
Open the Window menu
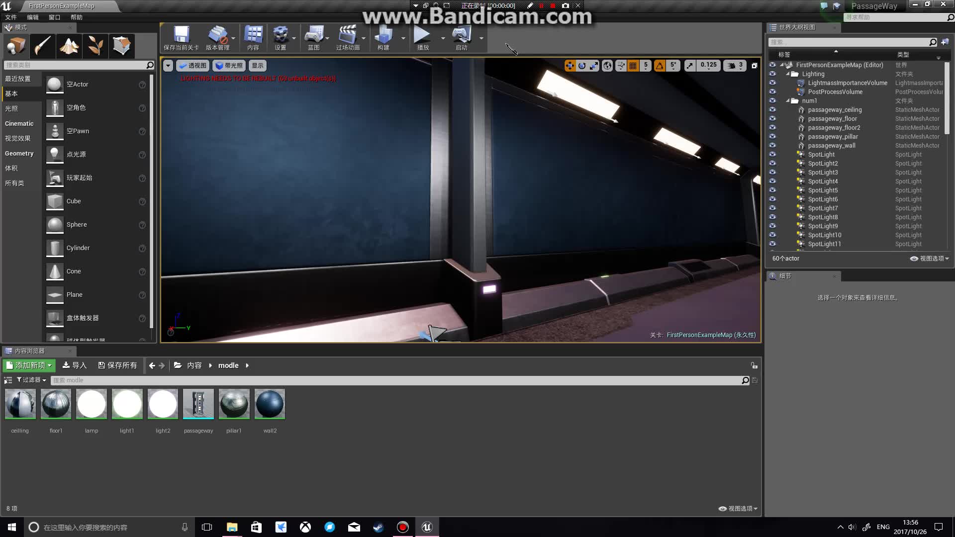[x=54, y=17]
